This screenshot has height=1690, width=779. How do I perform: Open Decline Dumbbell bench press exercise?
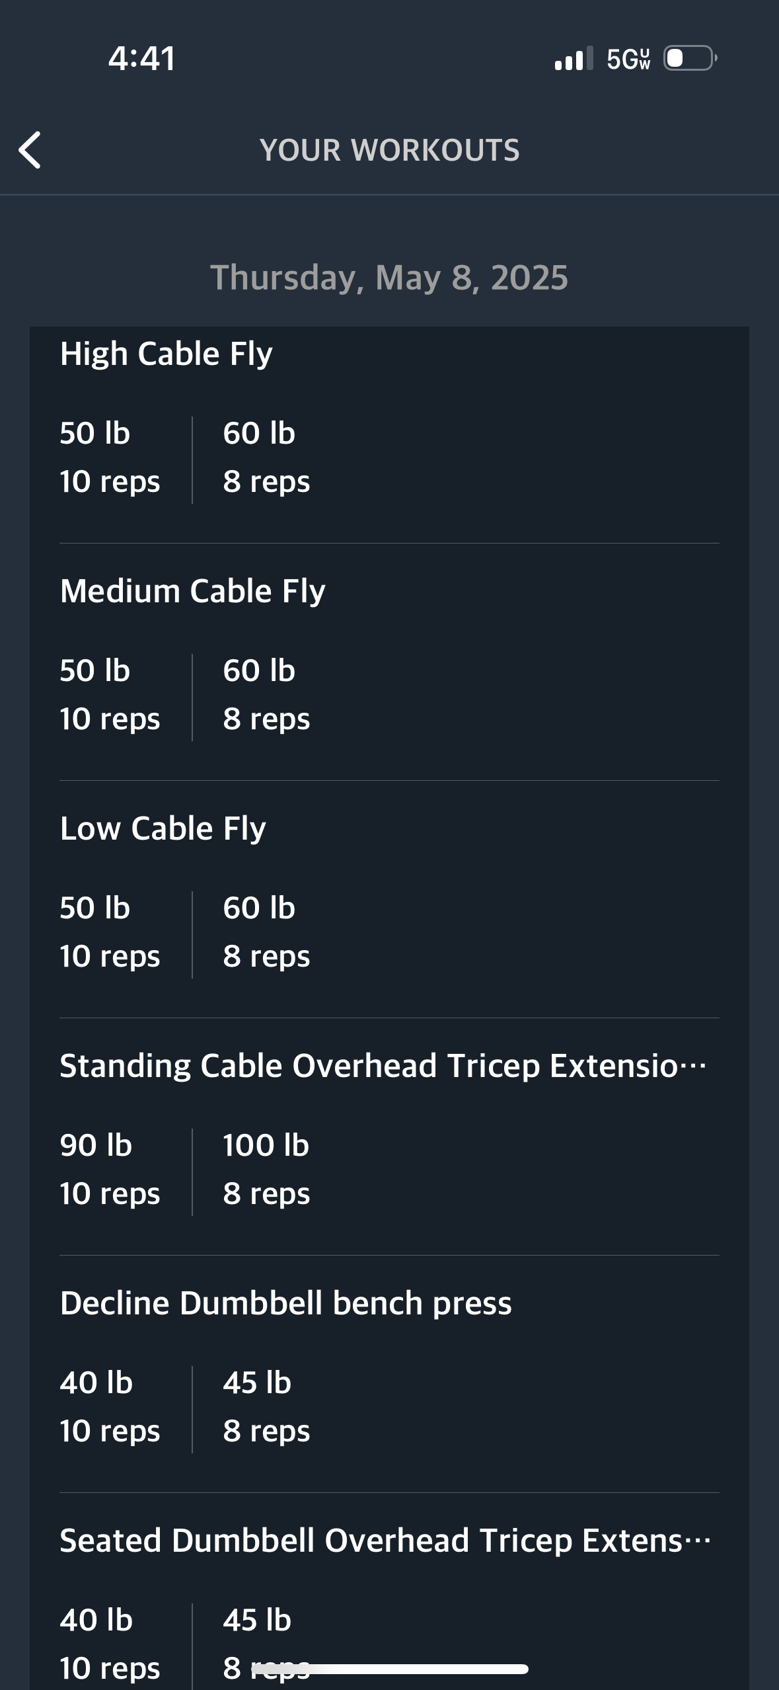pyautogui.click(x=286, y=1303)
